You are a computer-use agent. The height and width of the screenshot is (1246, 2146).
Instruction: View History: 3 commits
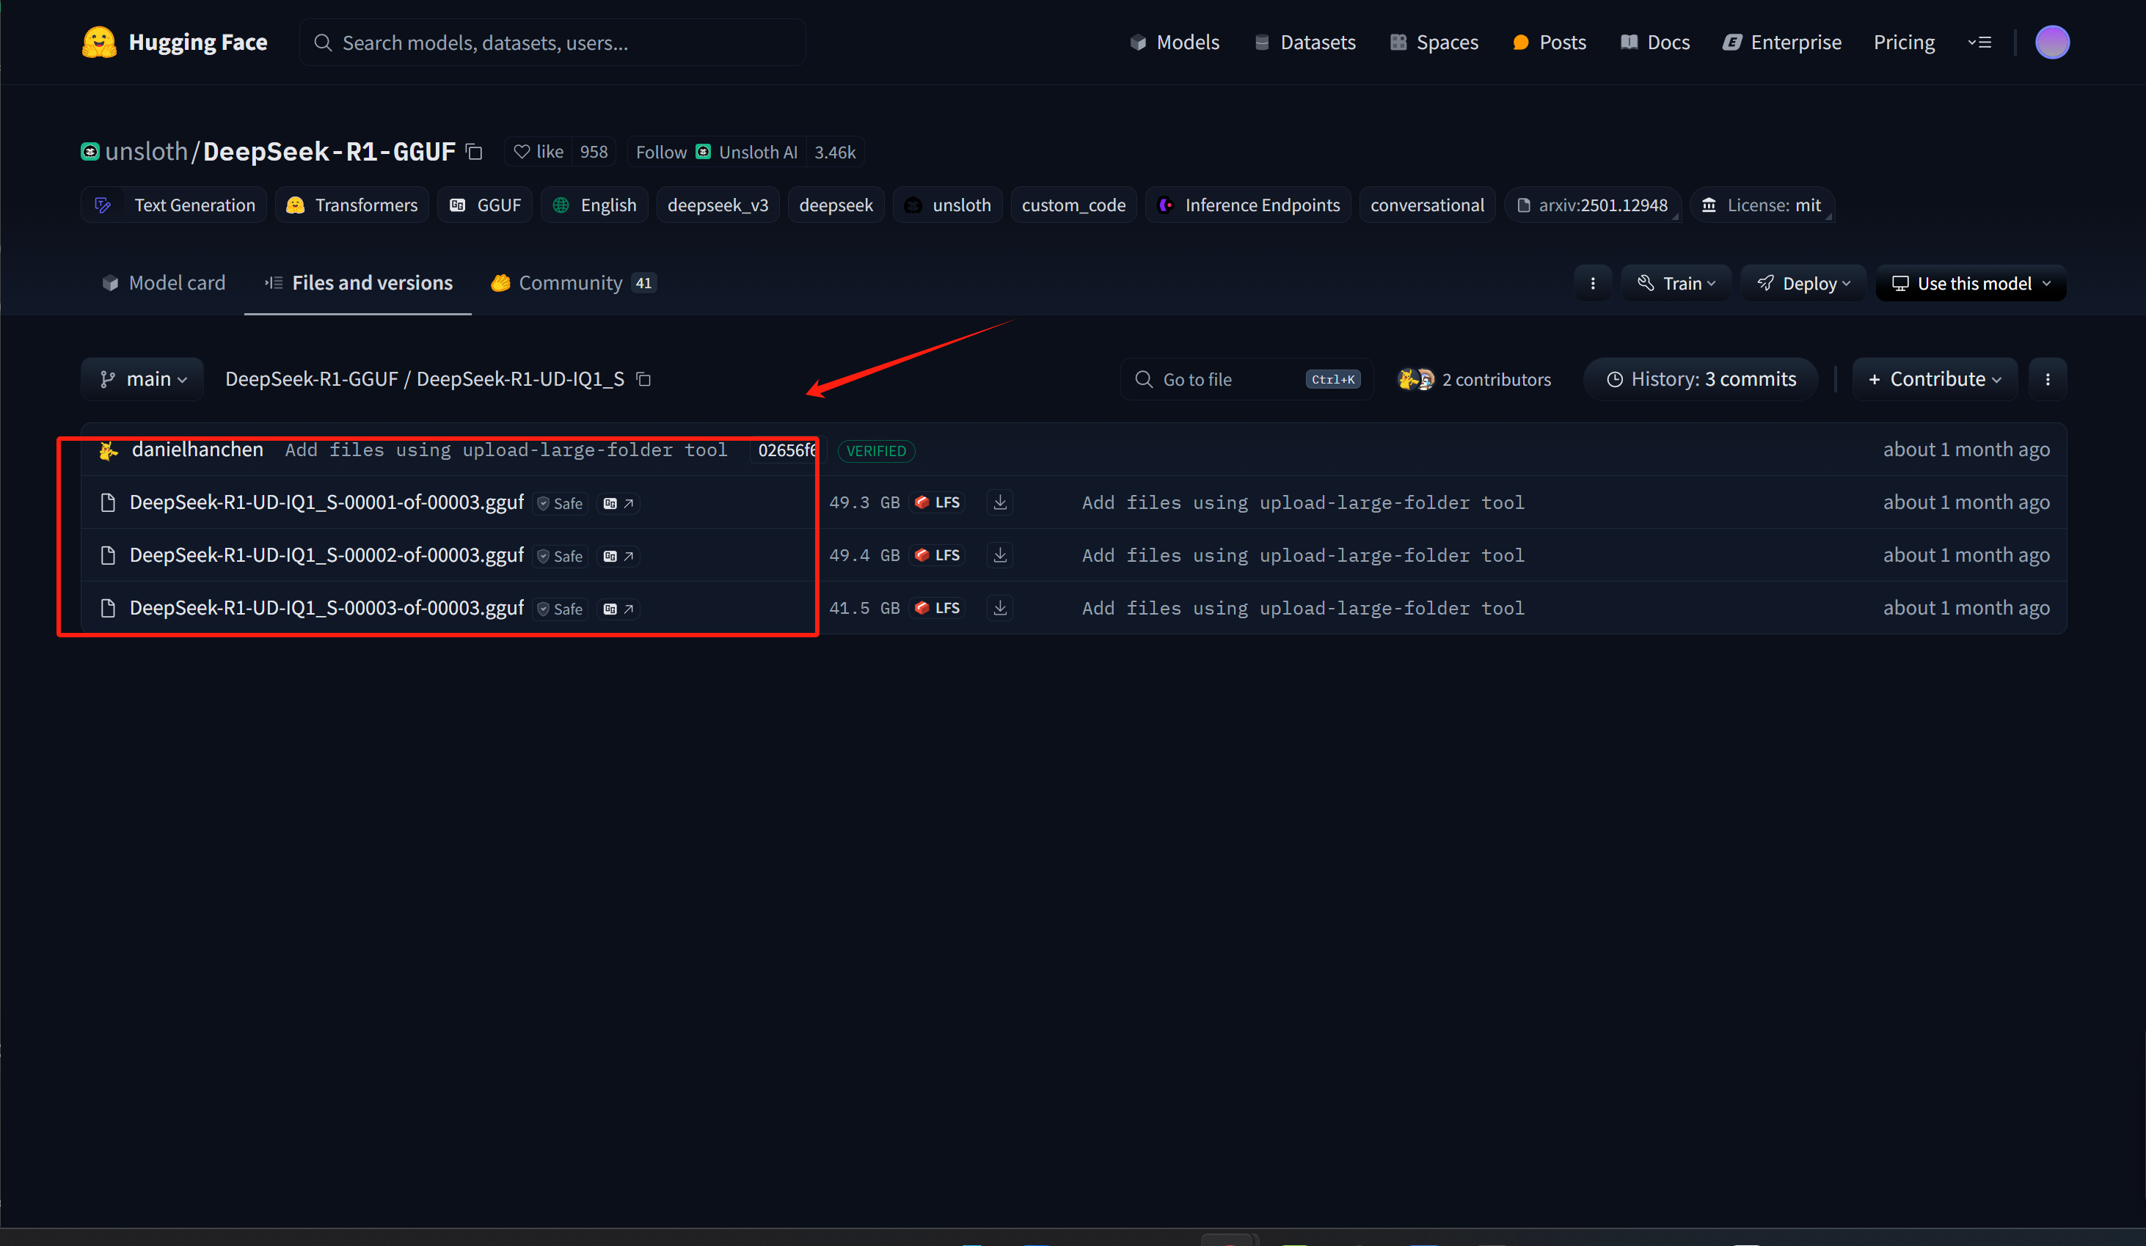[x=1701, y=380]
